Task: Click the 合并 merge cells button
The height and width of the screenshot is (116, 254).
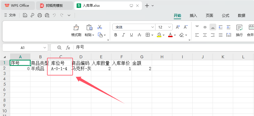Action: 250,31
